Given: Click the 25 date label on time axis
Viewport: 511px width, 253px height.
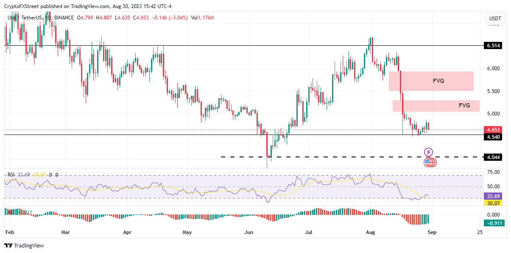Looking at the screenshot, I should (x=480, y=232).
